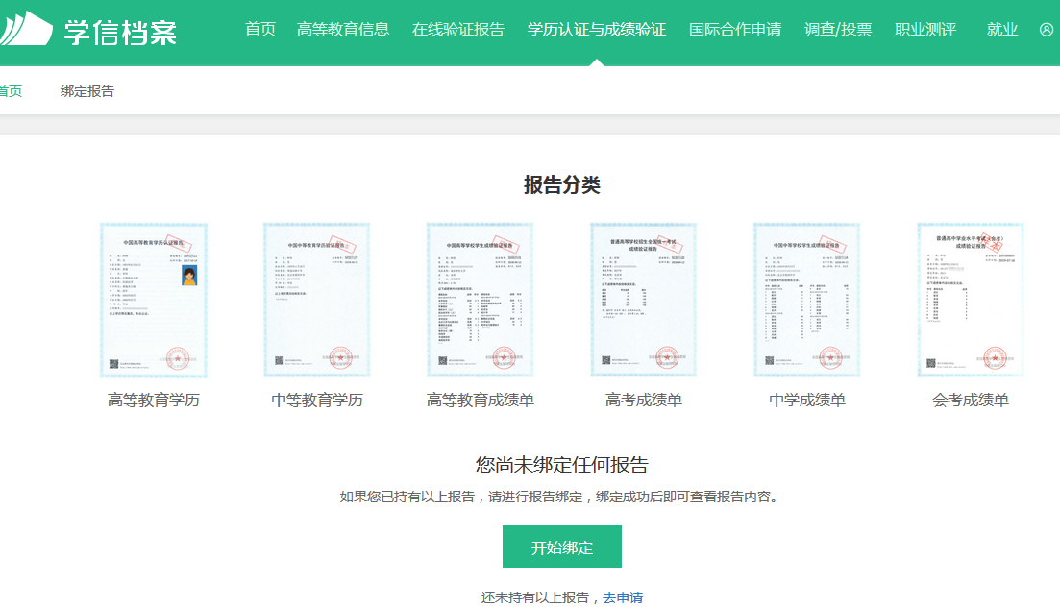The width and height of the screenshot is (1060, 607).
Task: Open the user account icon
Action: click(1047, 30)
